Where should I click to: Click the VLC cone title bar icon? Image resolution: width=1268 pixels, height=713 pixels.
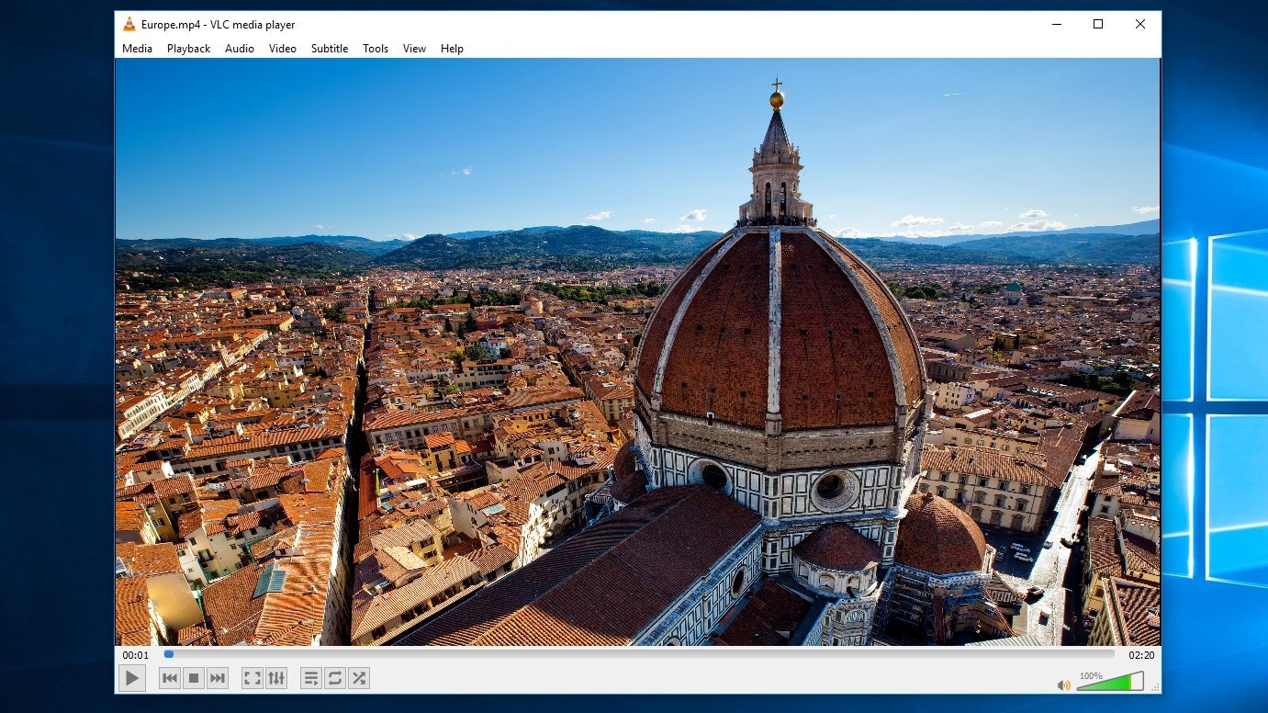click(129, 25)
